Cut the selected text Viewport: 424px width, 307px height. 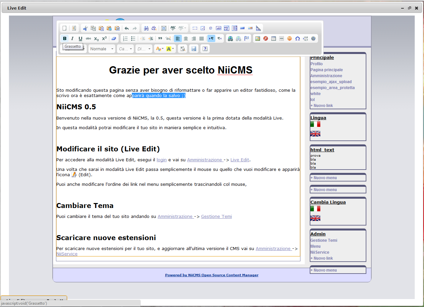[85, 28]
